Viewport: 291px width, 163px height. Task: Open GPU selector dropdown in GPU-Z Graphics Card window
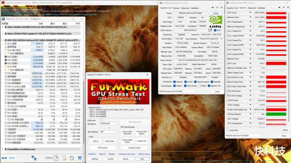coord(177,91)
